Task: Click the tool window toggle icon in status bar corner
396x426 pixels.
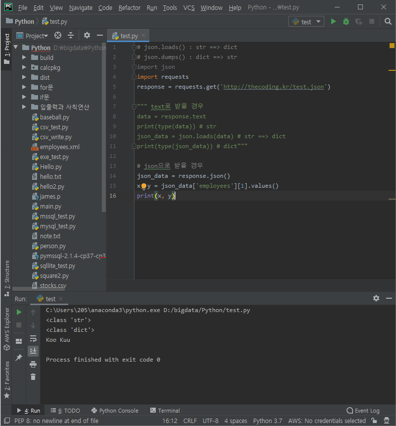Action: (x=7, y=421)
